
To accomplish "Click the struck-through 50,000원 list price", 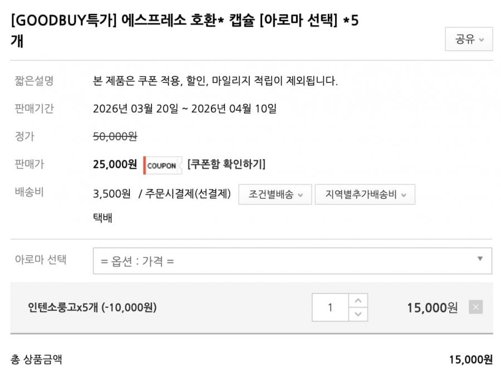I will (115, 136).
